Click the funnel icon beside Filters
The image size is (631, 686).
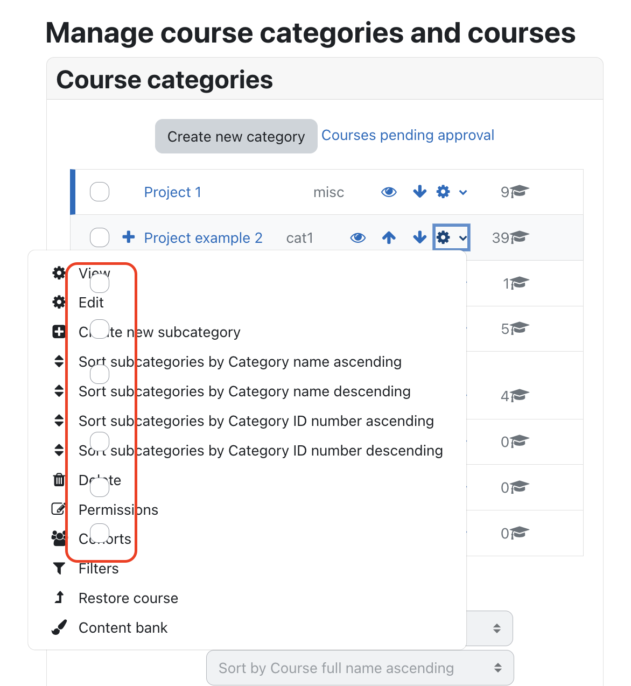click(x=59, y=569)
